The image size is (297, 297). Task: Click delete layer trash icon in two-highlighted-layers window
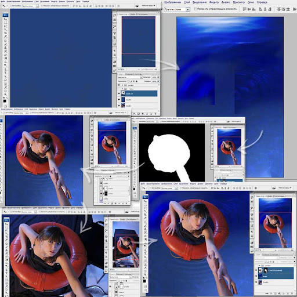click(292, 294)
